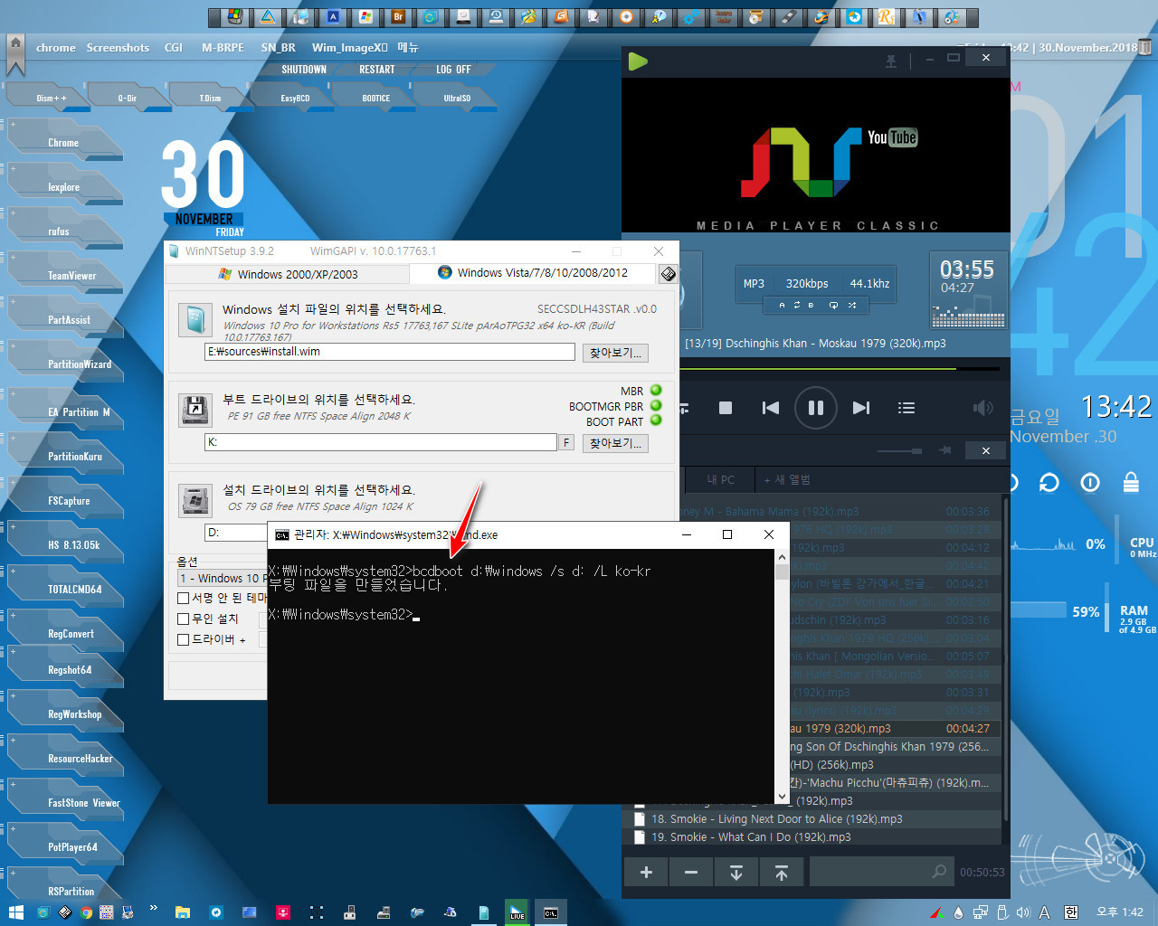1158x926 pixels.
Task: Open the rufus sidebar shortcut
Action: tap(59, 231)
